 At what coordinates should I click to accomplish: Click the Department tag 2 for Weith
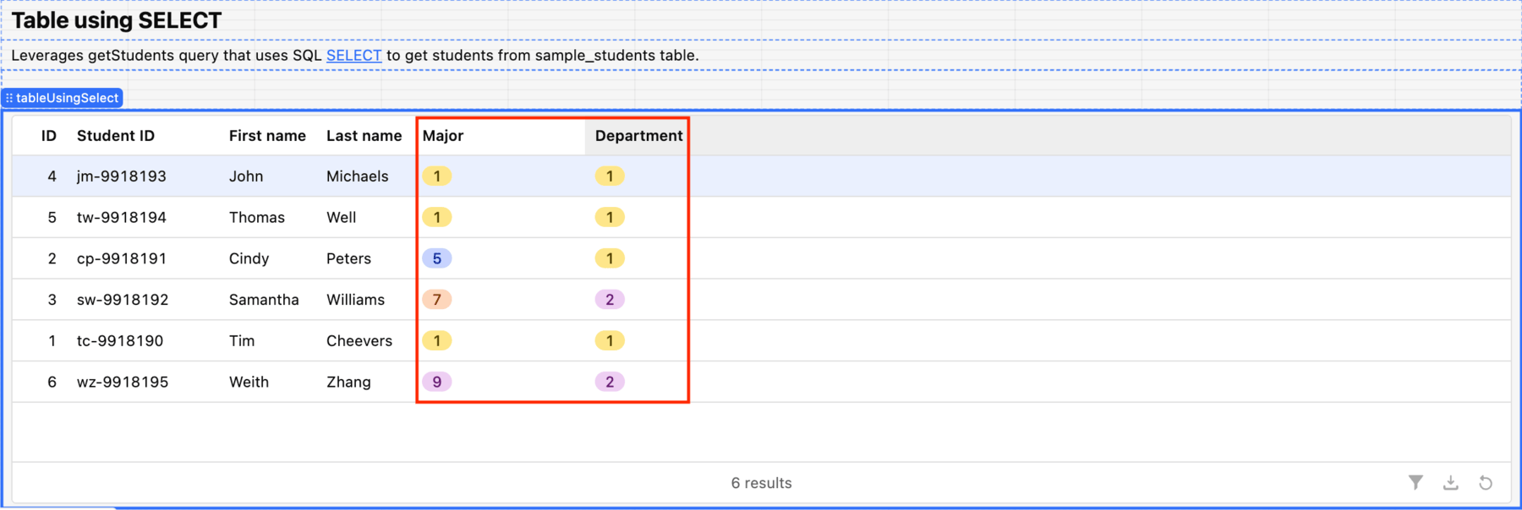(x=610, y=382)
